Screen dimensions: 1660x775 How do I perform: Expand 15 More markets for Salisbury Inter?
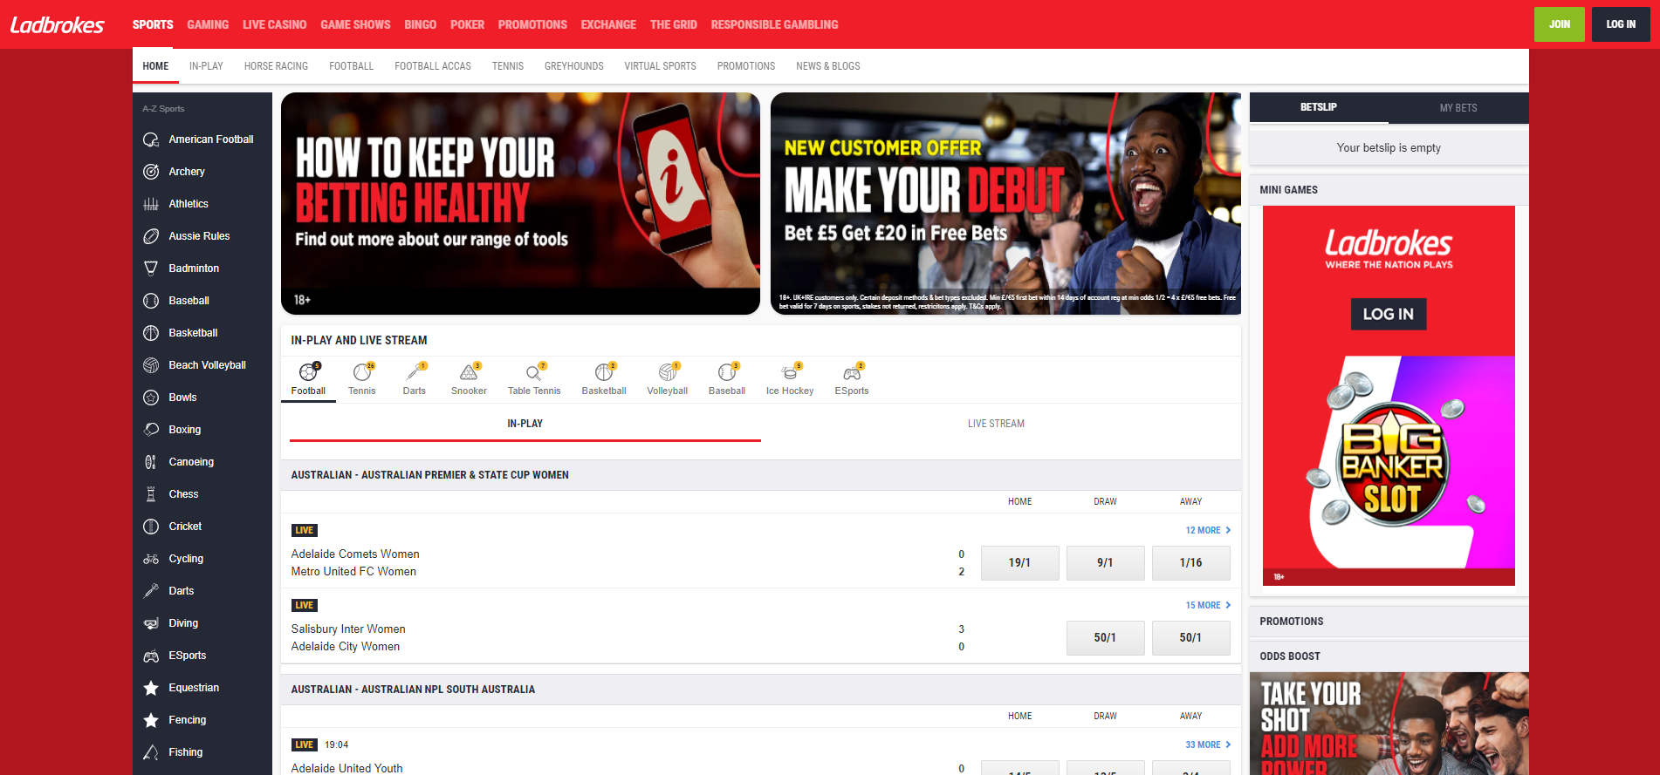[x=1208, y=605]
